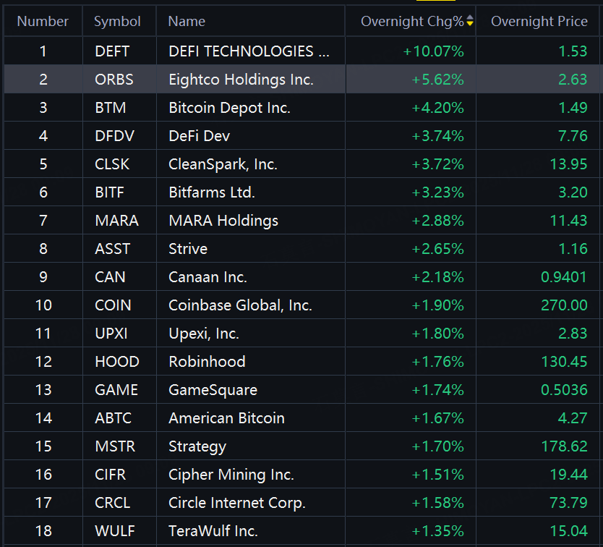
Task: Click the MSTR symbol
Action: click(115, 446)
